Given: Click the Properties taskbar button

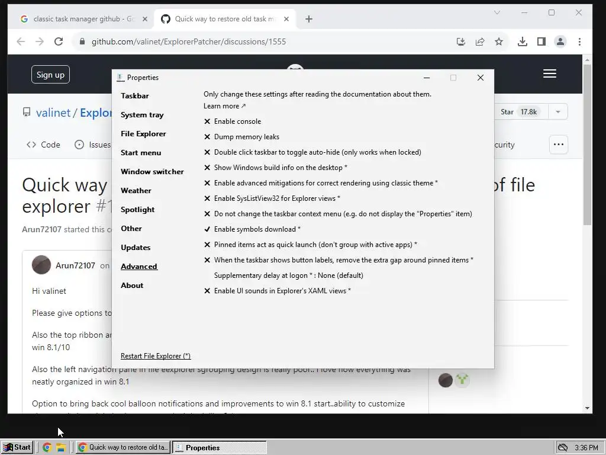Looking at the screenshot, I should point(219,448).
